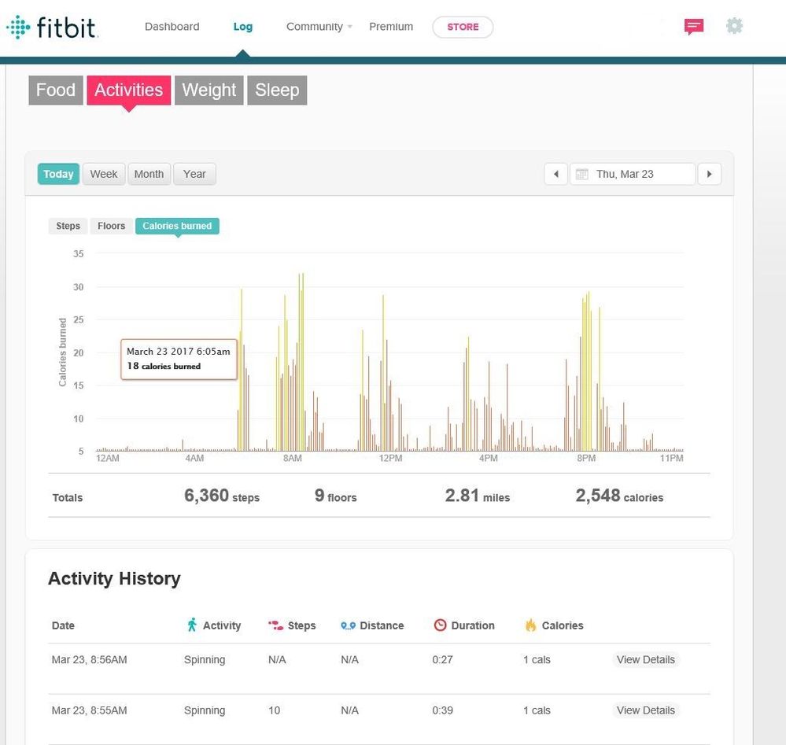Show the Steps chart
Image resolution: width=786 pixels, height=745 pixels.
pos(68,226)
